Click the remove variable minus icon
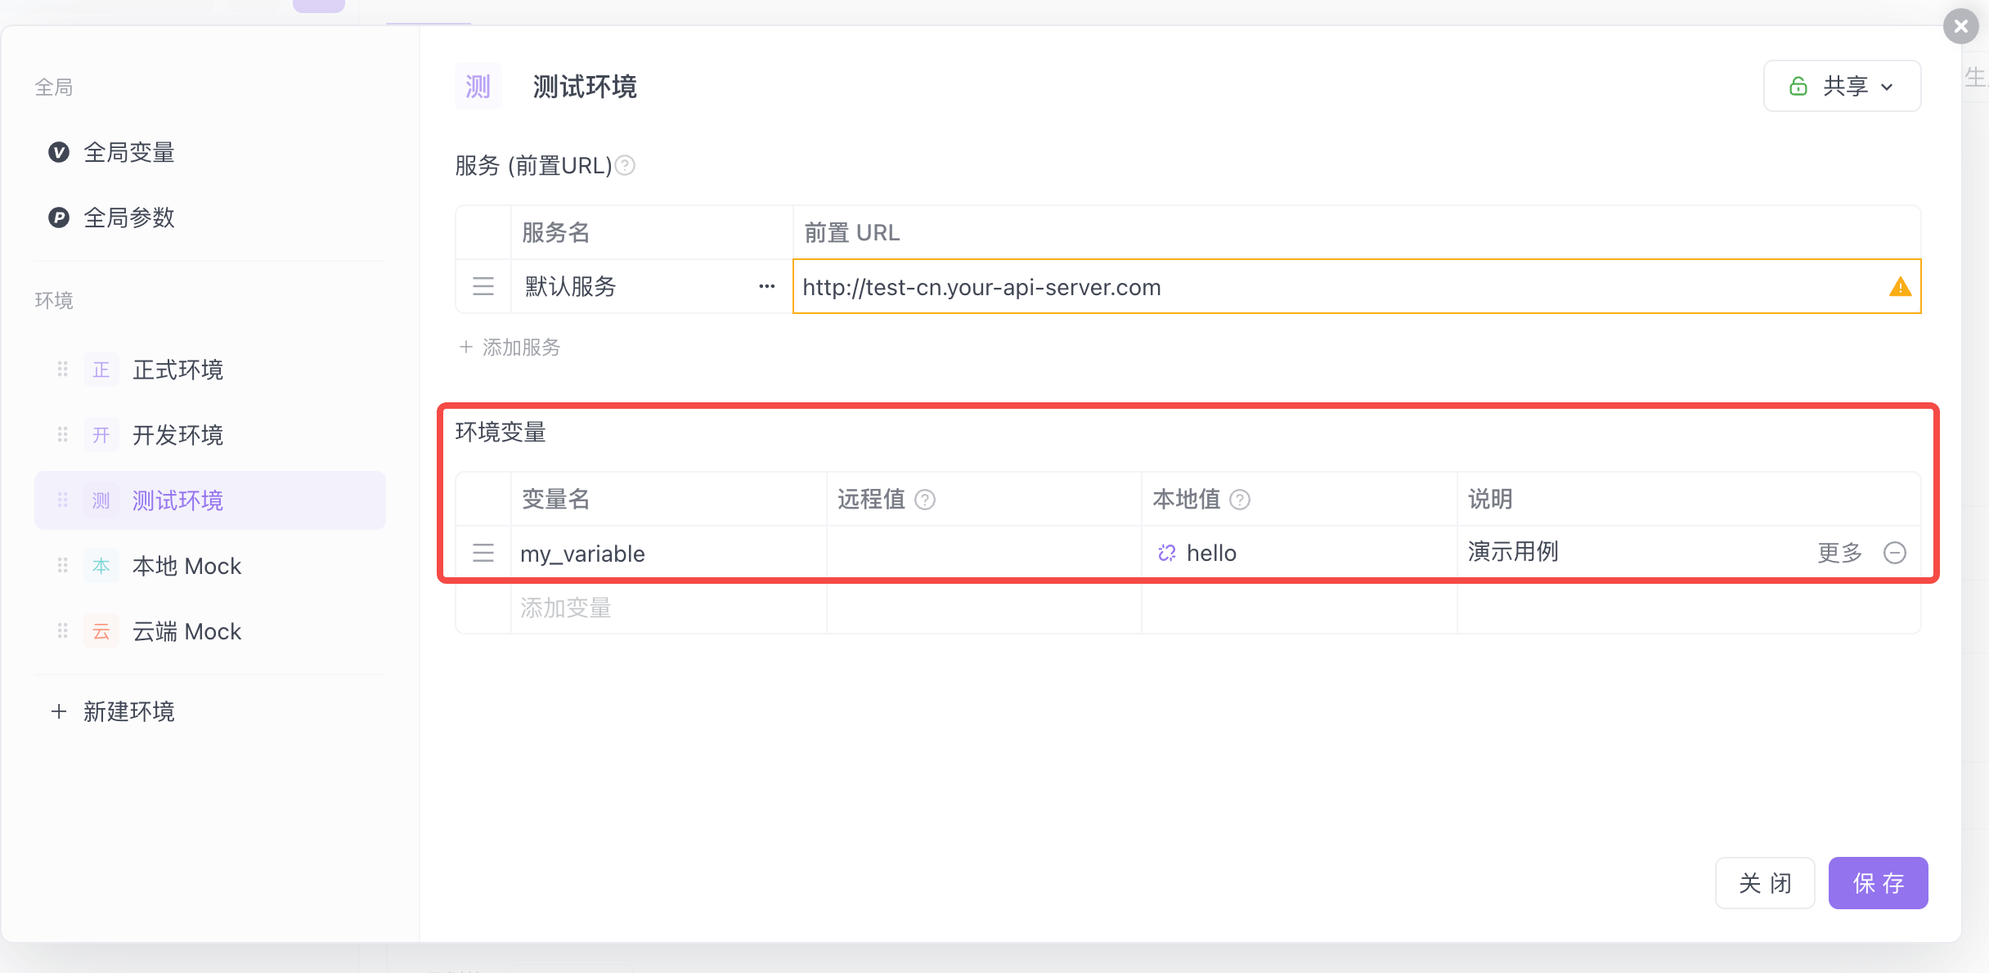This screenshot has height=973, width=1989. point(1894,553)
